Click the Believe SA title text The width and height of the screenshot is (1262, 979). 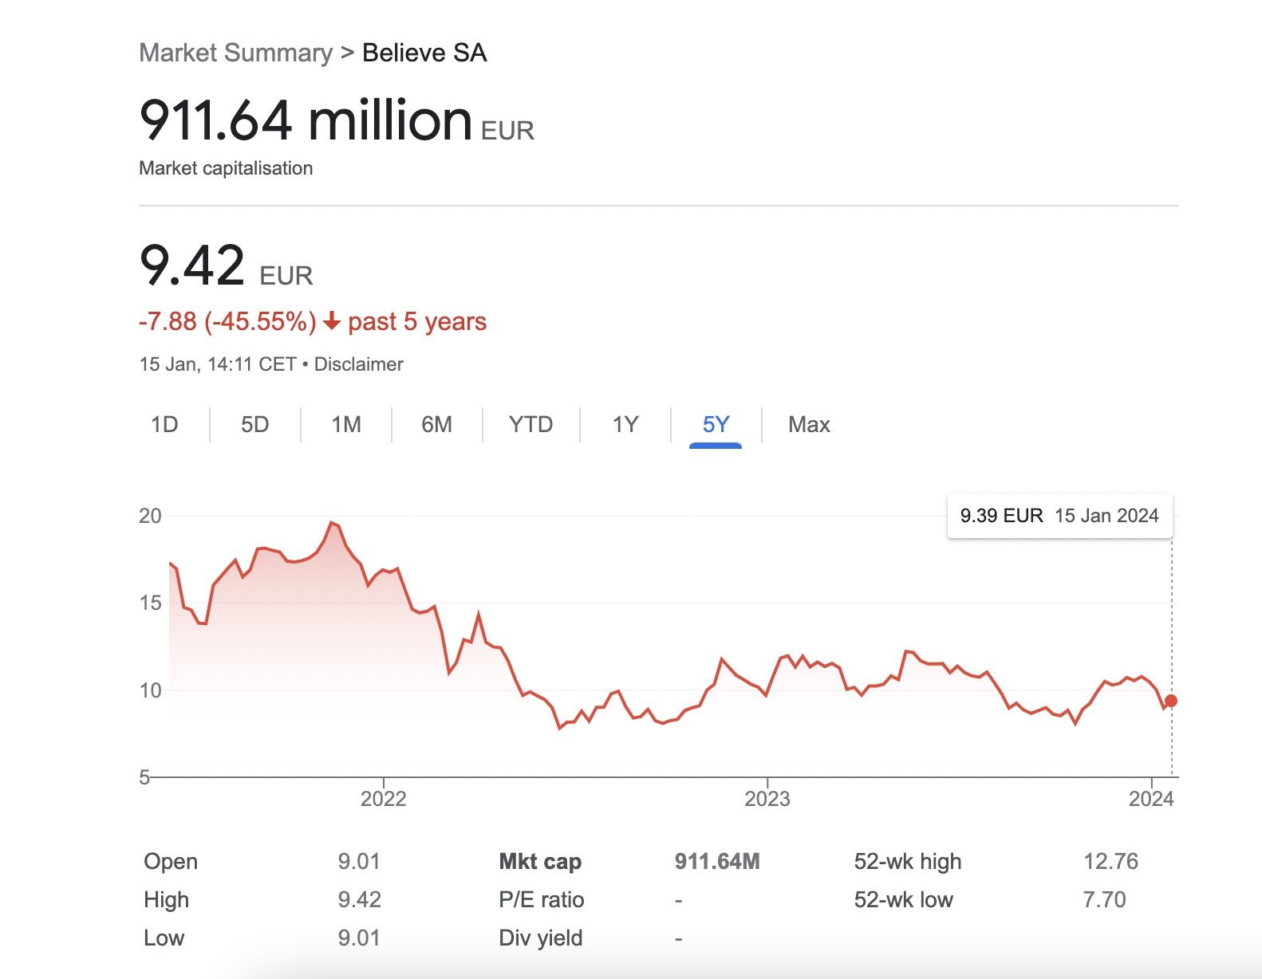tap(424, 53)
